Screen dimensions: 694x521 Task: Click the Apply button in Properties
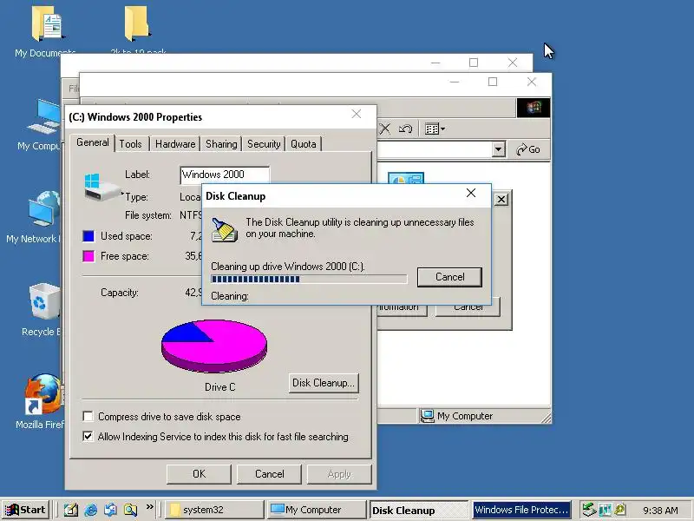coord(339,474)
